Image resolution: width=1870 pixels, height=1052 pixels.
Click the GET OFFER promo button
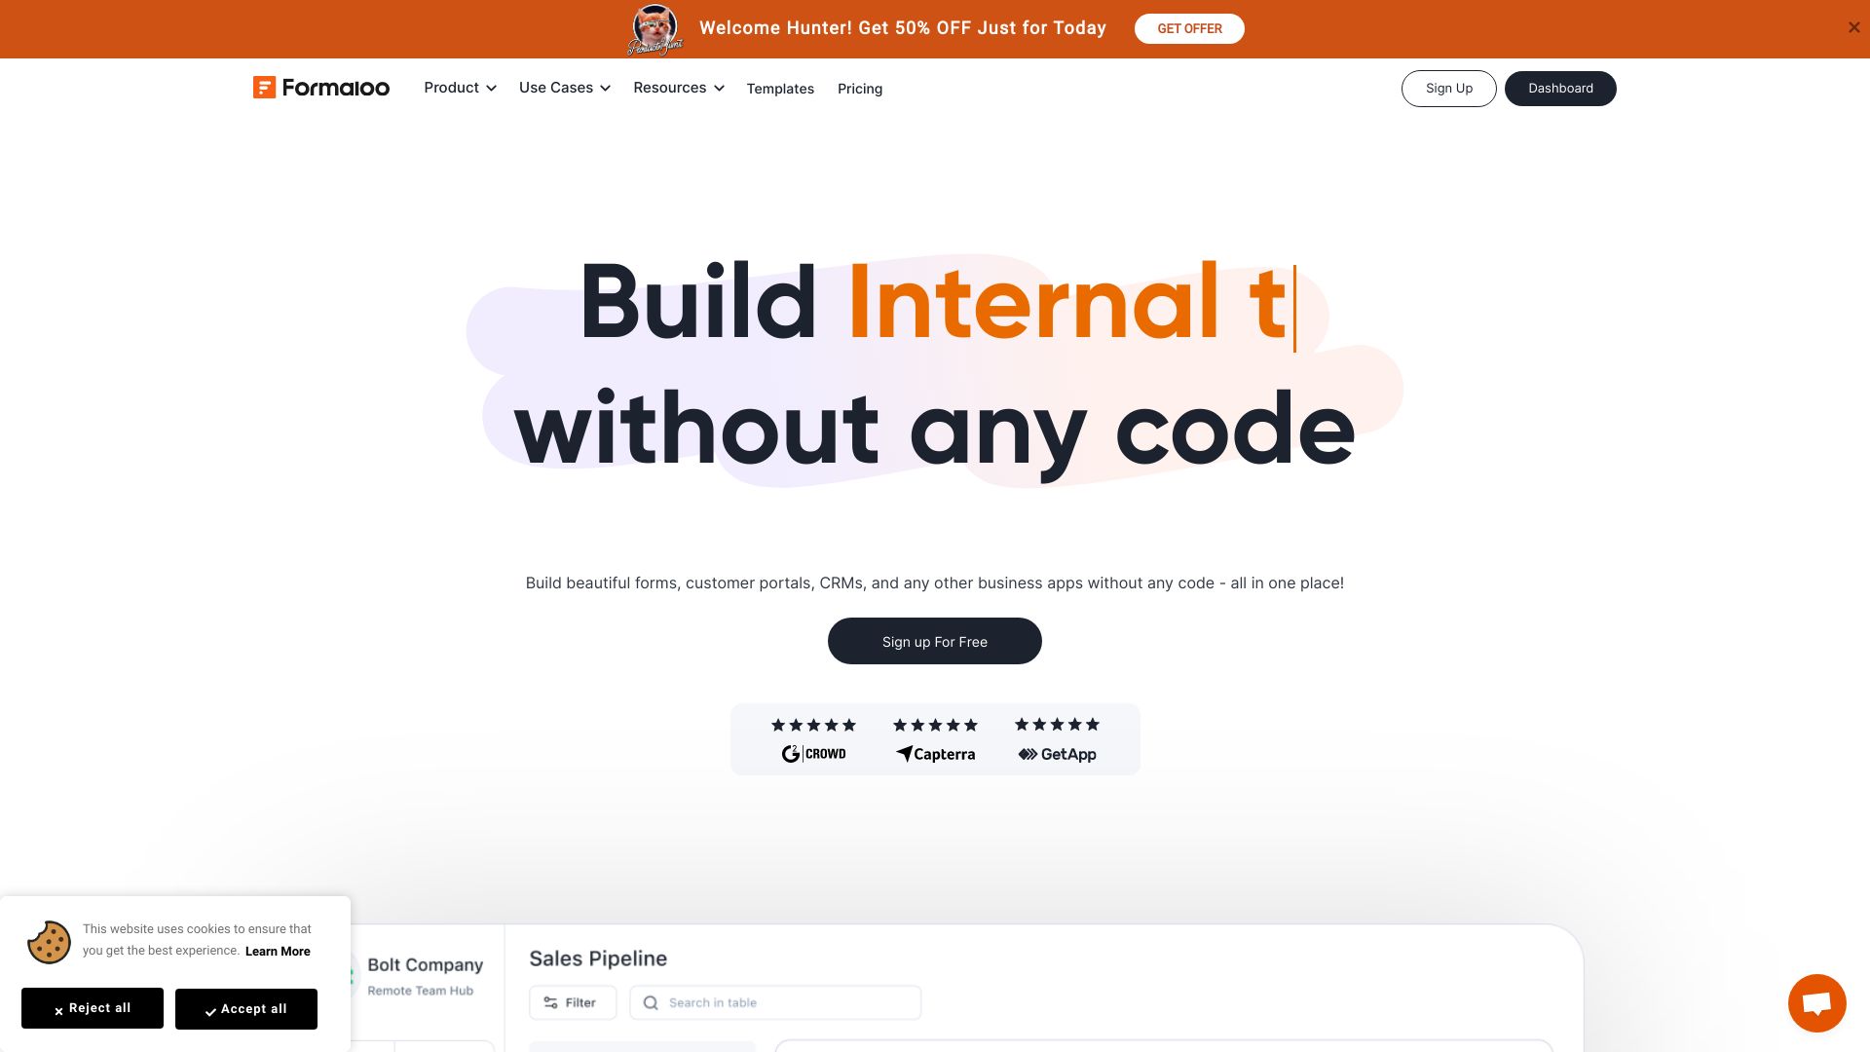pyautogui.click(x=1189, y=28)
